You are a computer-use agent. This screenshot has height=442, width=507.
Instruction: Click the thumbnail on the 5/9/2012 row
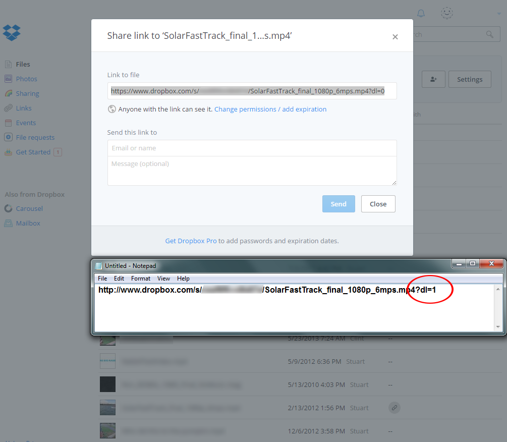click(x=107, y=361)
